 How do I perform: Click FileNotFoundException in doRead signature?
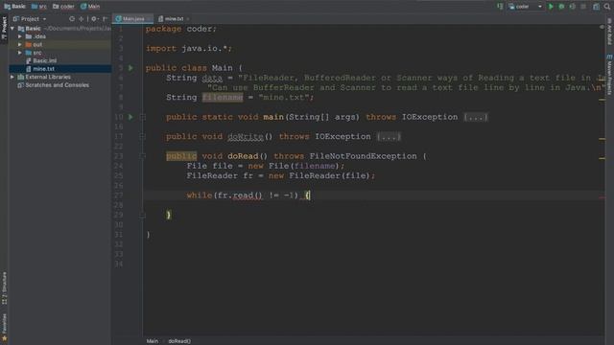pos(363,156)
